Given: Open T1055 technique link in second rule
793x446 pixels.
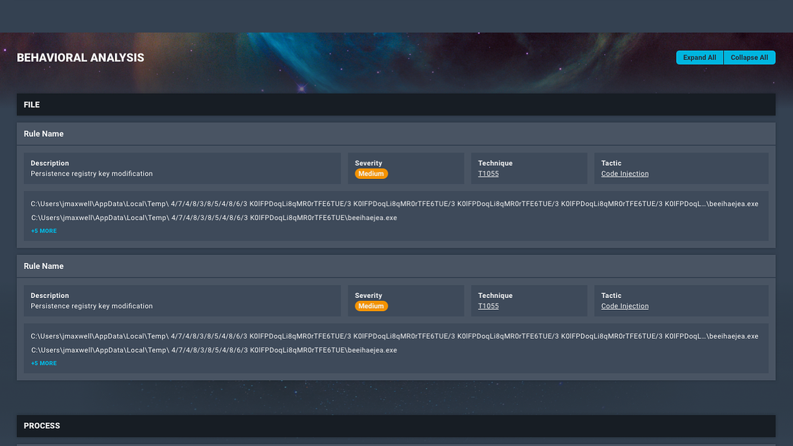Looking at the screenshot, I should pos(488,307).
